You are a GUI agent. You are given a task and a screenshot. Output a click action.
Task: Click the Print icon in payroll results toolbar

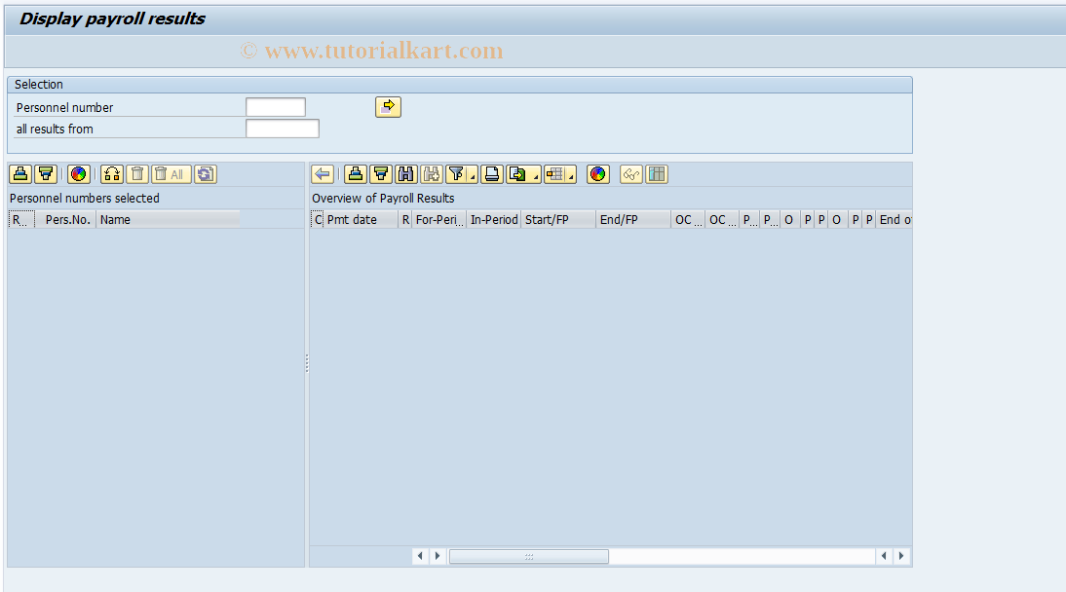click(492, 174)
